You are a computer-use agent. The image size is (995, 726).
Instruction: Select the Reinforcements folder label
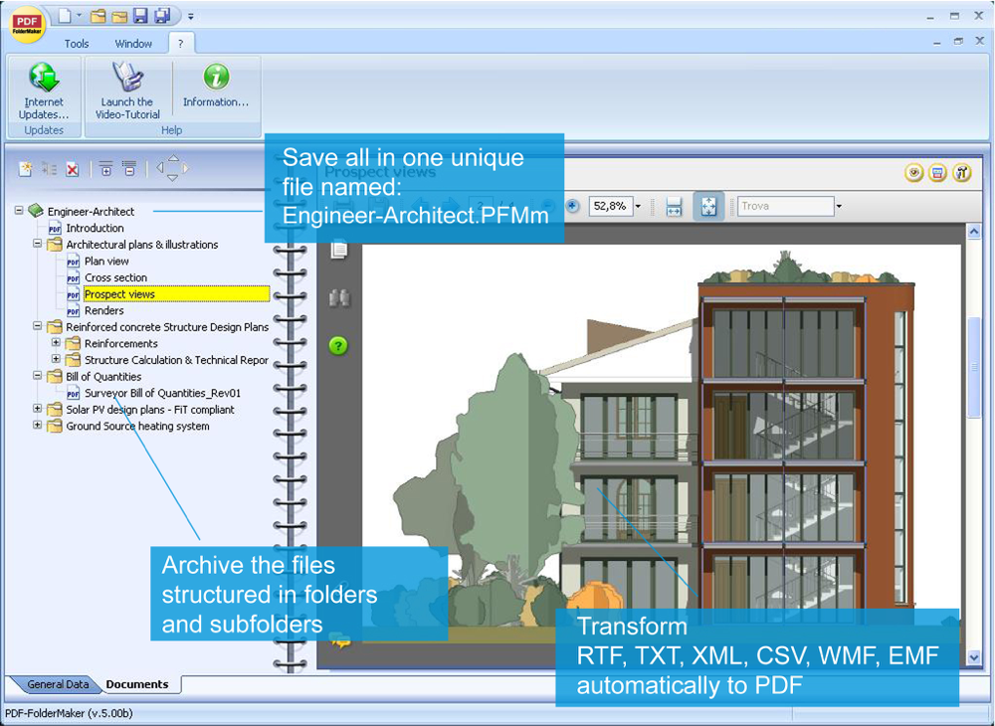point(120,344)
